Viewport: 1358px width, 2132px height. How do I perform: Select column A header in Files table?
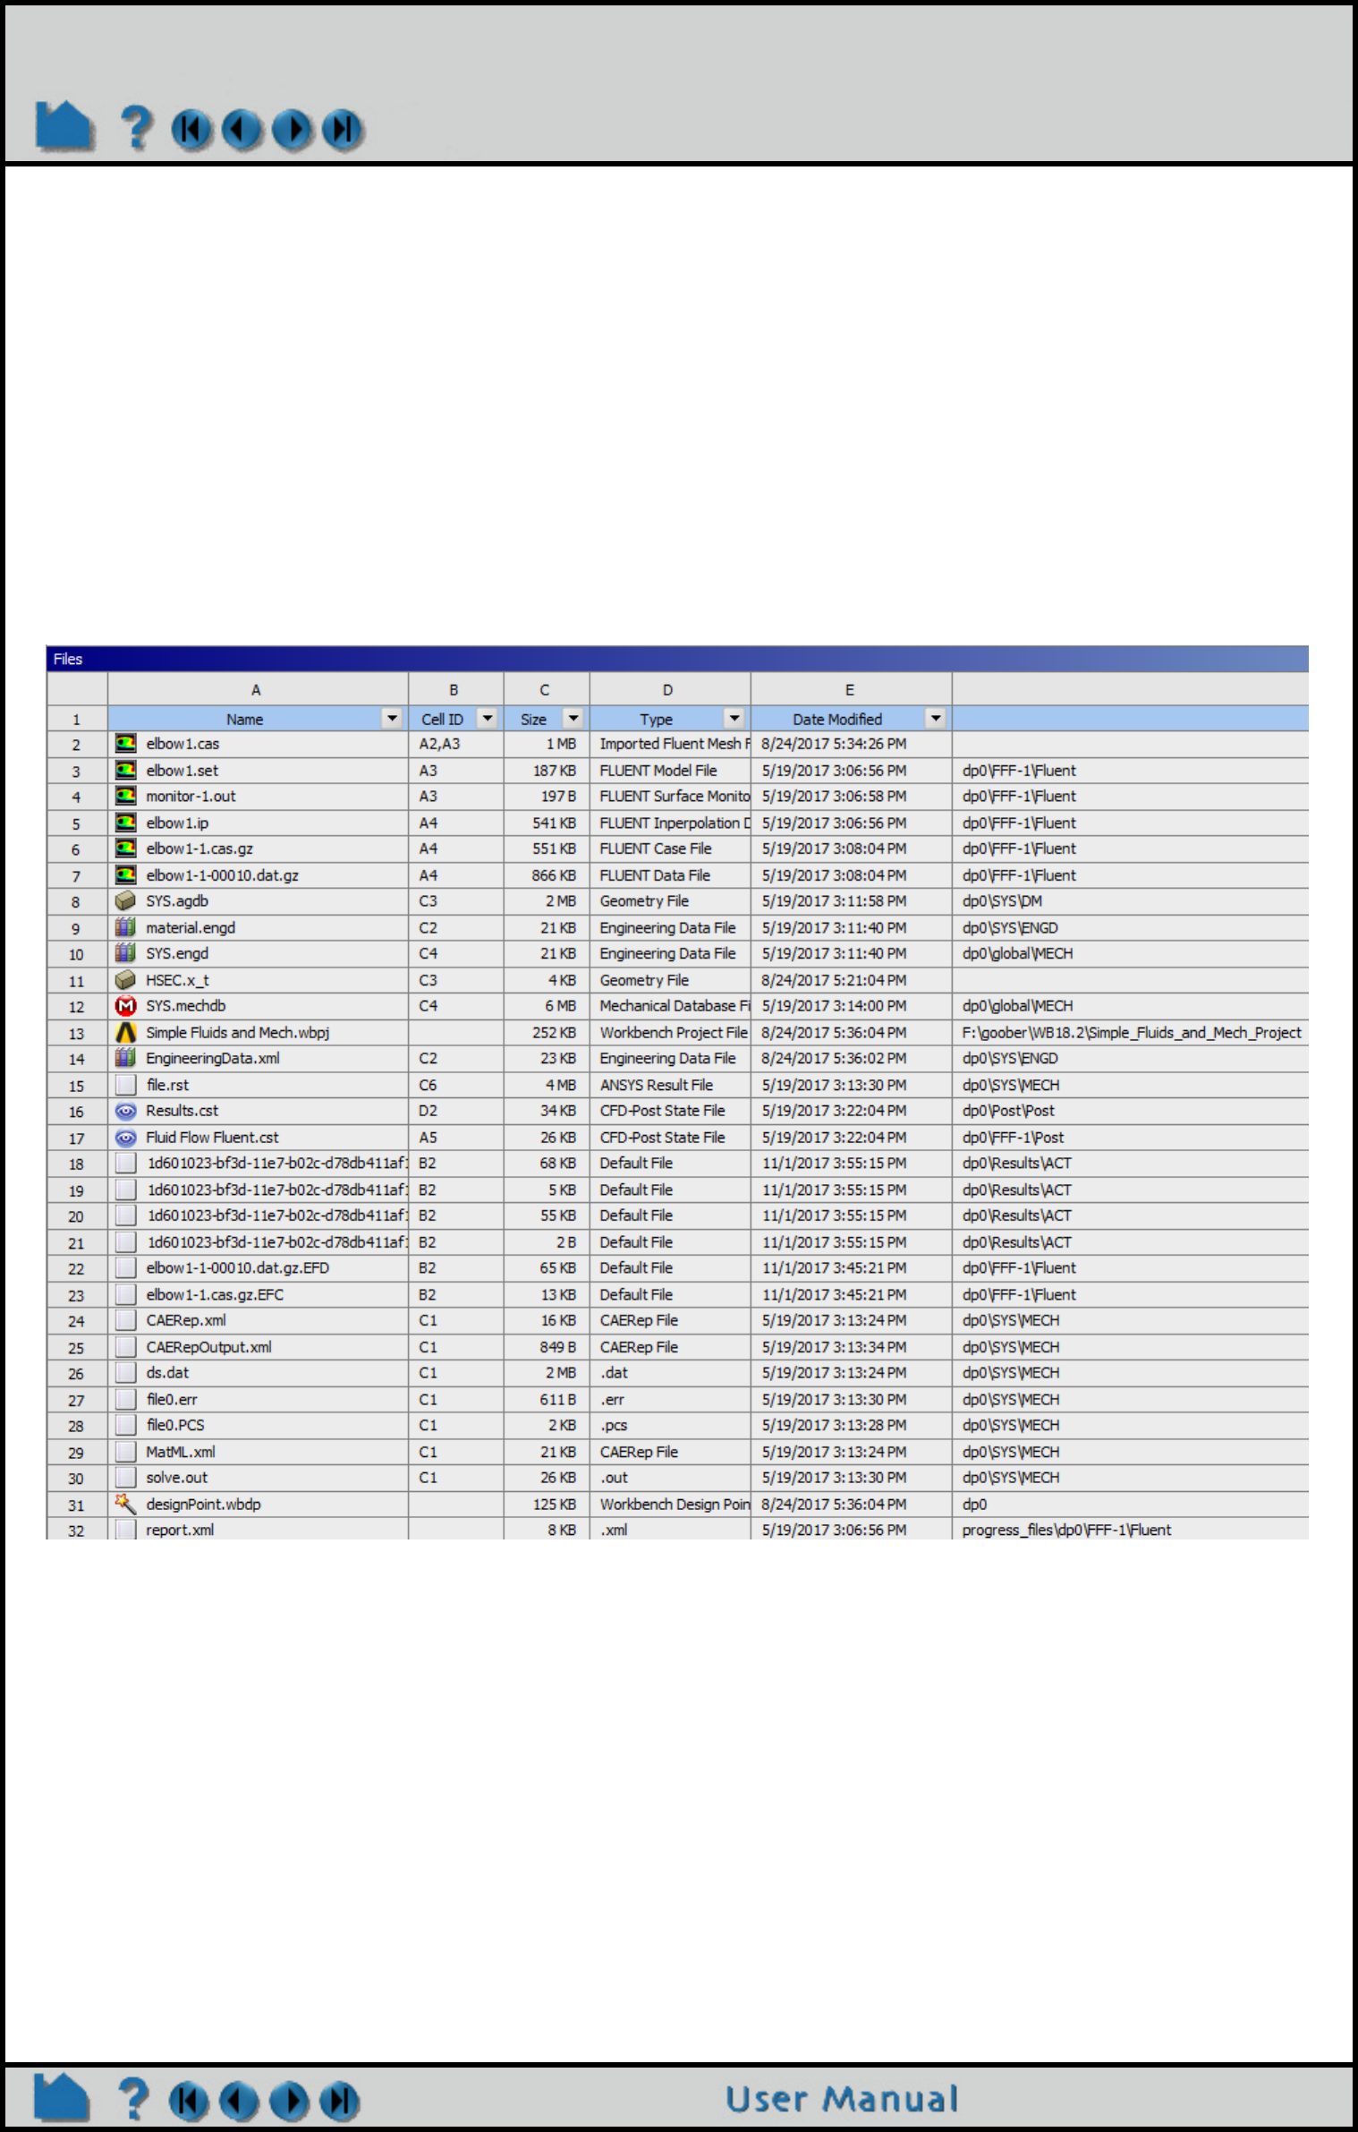click(258, 690)
